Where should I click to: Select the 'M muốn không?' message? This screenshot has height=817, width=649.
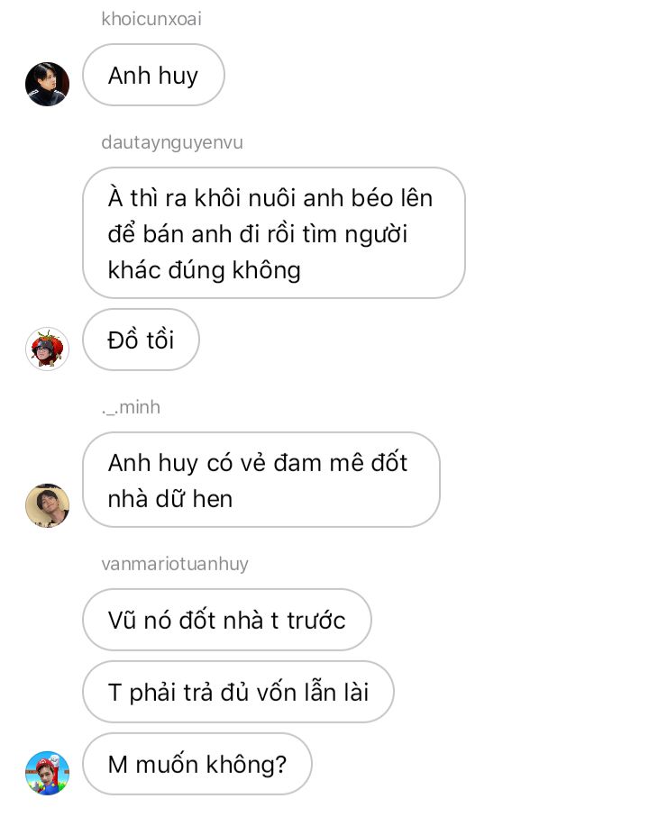(197, 764)
